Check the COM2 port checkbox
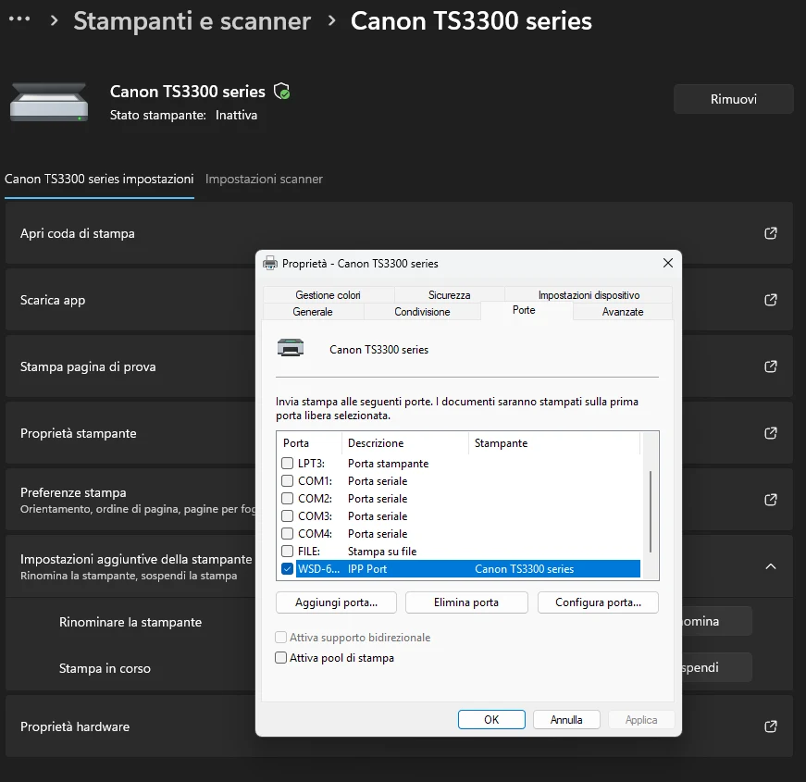The image size is (806, 782). coord(288,498)
